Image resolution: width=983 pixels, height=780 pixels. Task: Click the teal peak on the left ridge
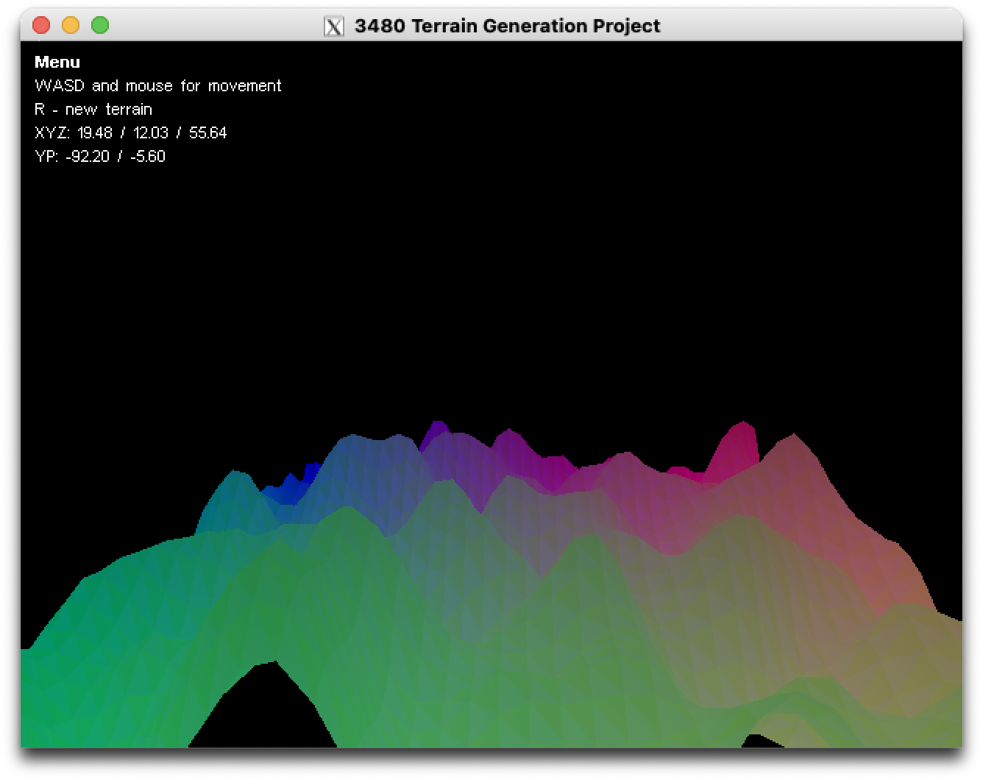234,493
